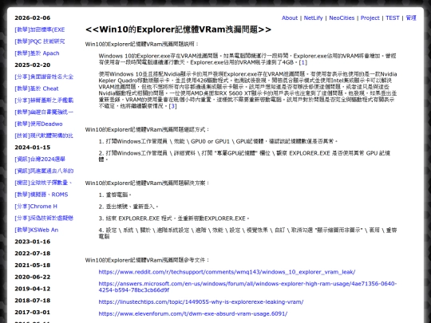Image resolution: width=431 pixels, height=323 pixels.
Task: Click the paragraph beginning '使用Windows 10並且搭配Nvidia顯示卡'
Action: [x=247, y=90]
